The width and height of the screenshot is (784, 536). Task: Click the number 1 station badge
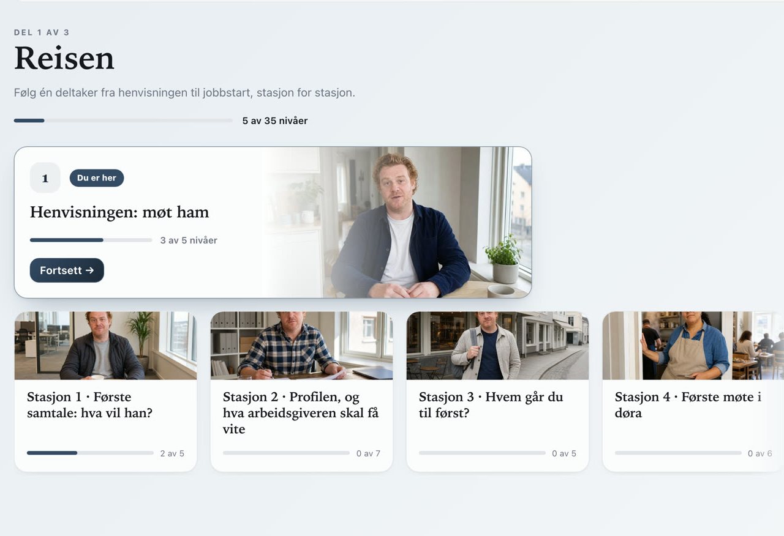pos(45,178)
